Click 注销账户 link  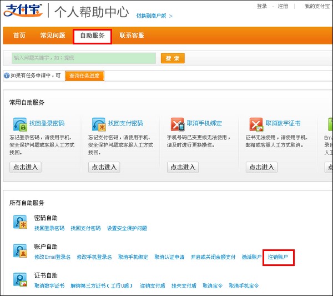[x=278, y=257]
